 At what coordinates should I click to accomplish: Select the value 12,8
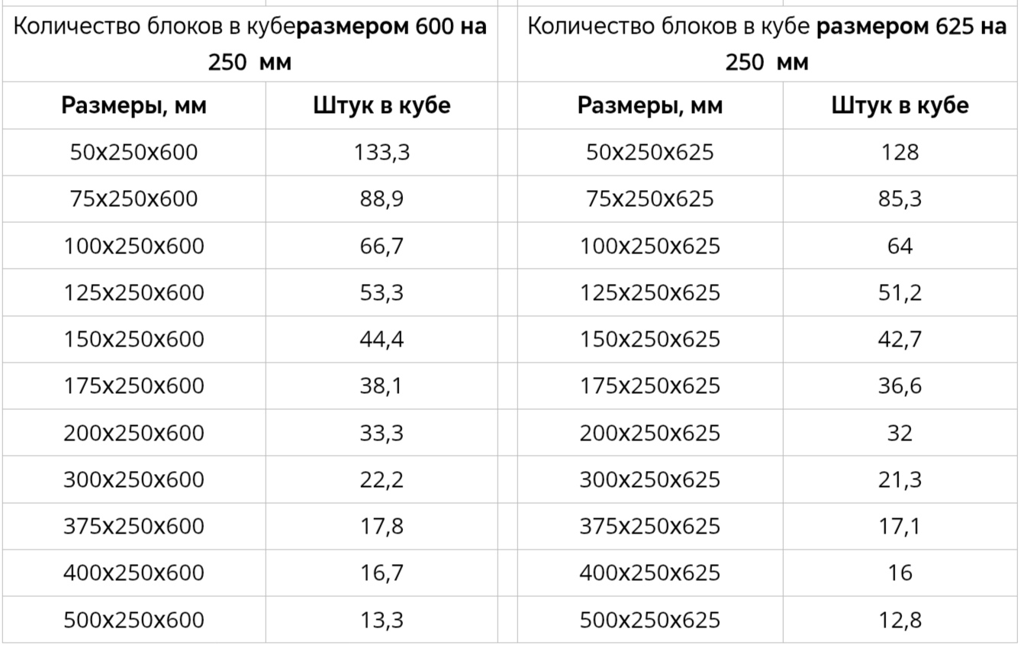[x=900, y=620]
